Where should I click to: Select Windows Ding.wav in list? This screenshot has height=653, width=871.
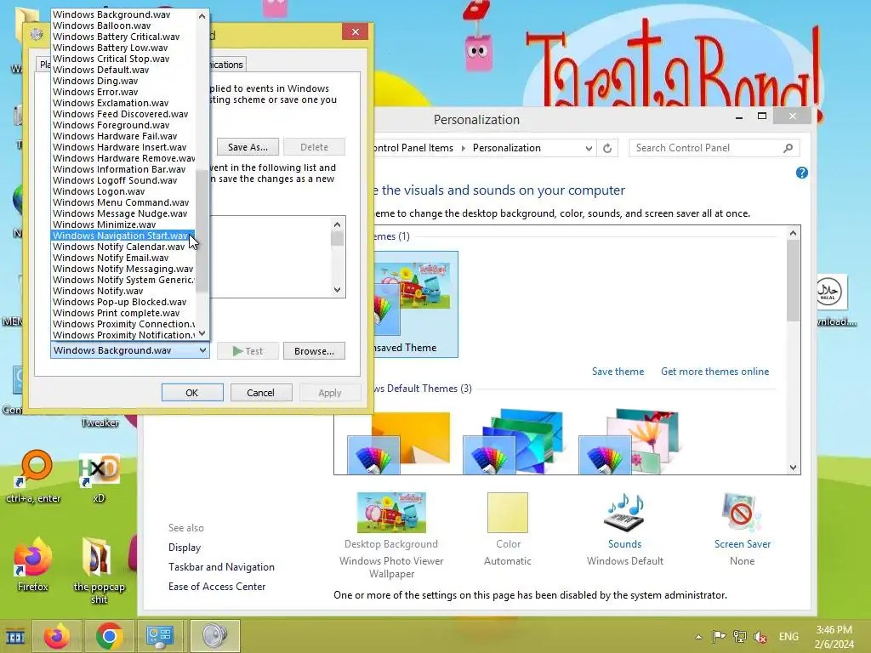coord(122,81)
